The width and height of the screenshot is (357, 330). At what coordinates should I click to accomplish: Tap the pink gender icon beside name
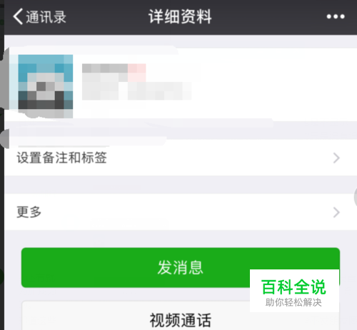tap(136, 73)
